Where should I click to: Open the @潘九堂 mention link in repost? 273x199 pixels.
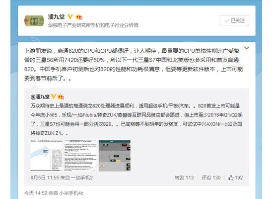click(40, 97)
